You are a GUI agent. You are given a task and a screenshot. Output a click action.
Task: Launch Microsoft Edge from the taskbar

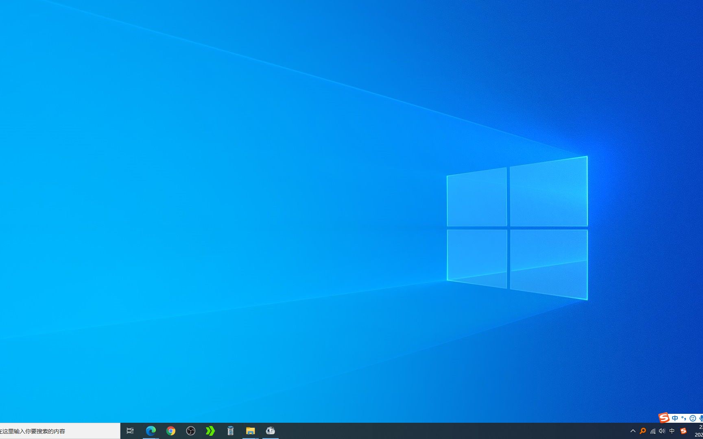[x=151, y=431]
